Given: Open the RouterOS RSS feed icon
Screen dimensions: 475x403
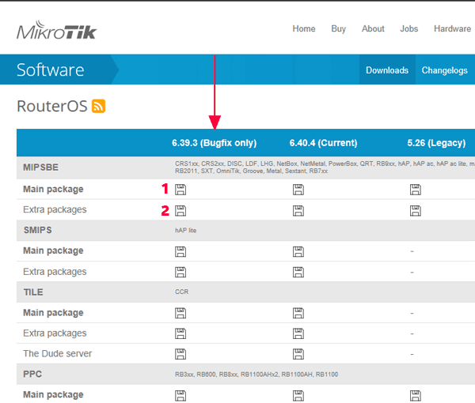Looking at the screenshot, I should [98, 106].
